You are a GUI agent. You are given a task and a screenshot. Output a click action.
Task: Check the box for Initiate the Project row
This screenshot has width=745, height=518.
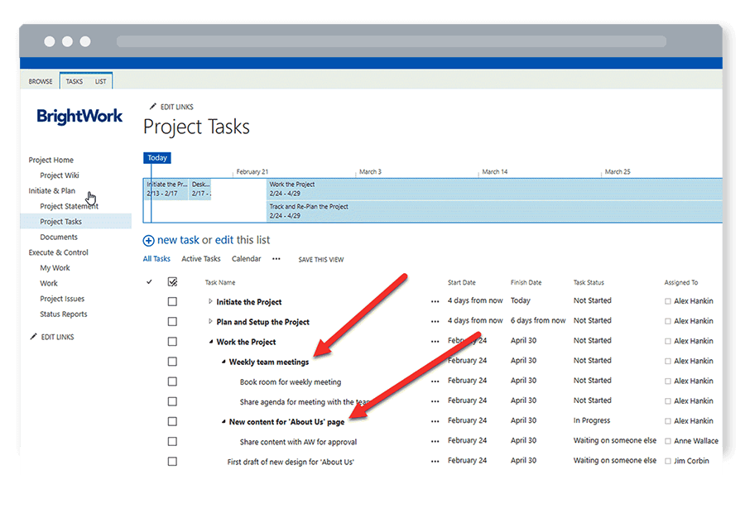click(172, 302)
